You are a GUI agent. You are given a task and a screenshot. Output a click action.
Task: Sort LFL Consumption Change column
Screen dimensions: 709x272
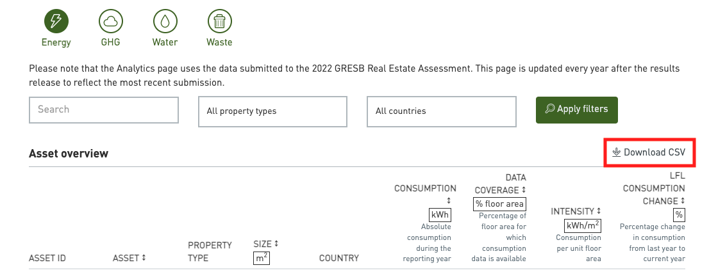coord(682,201)
